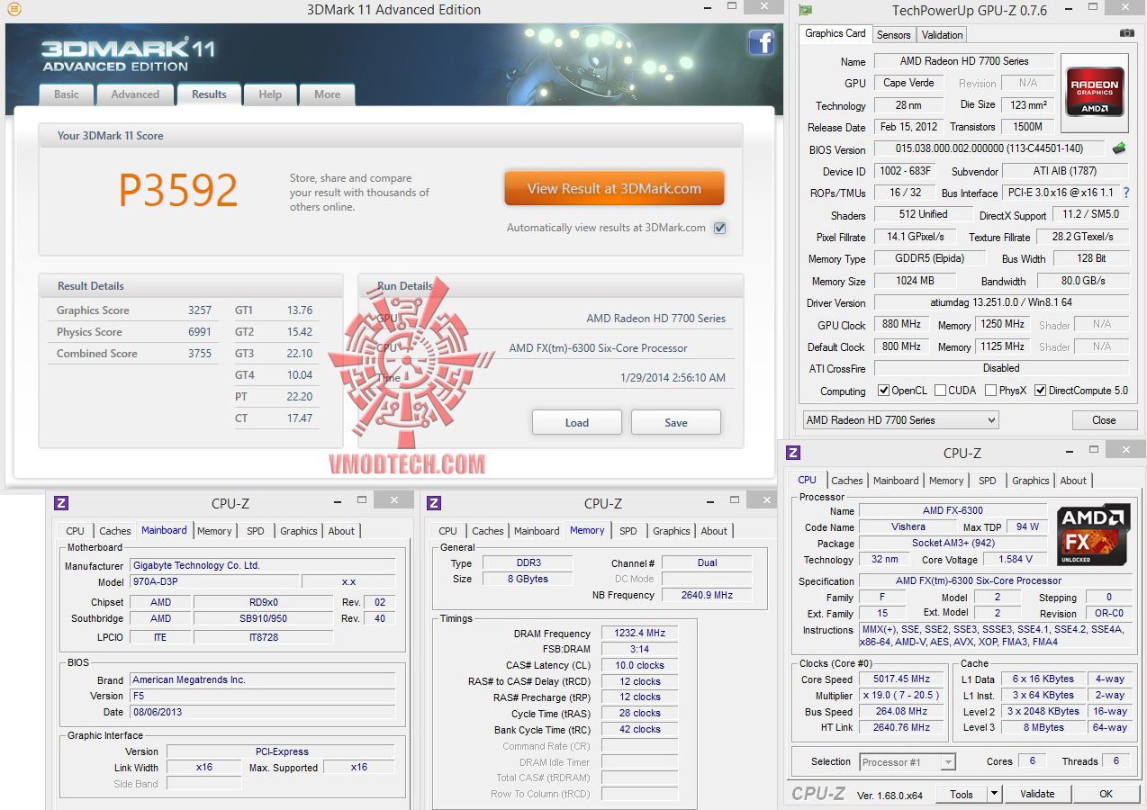The height and width of the screenshot is (810, 1147).
Task: Click the Save button in 3DMark
Action: point(676,422)
